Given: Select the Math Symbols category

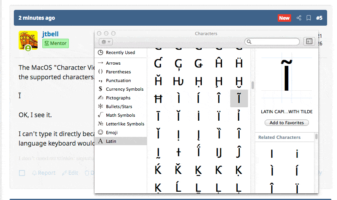Looking at the screenshot, I should 120,115.
